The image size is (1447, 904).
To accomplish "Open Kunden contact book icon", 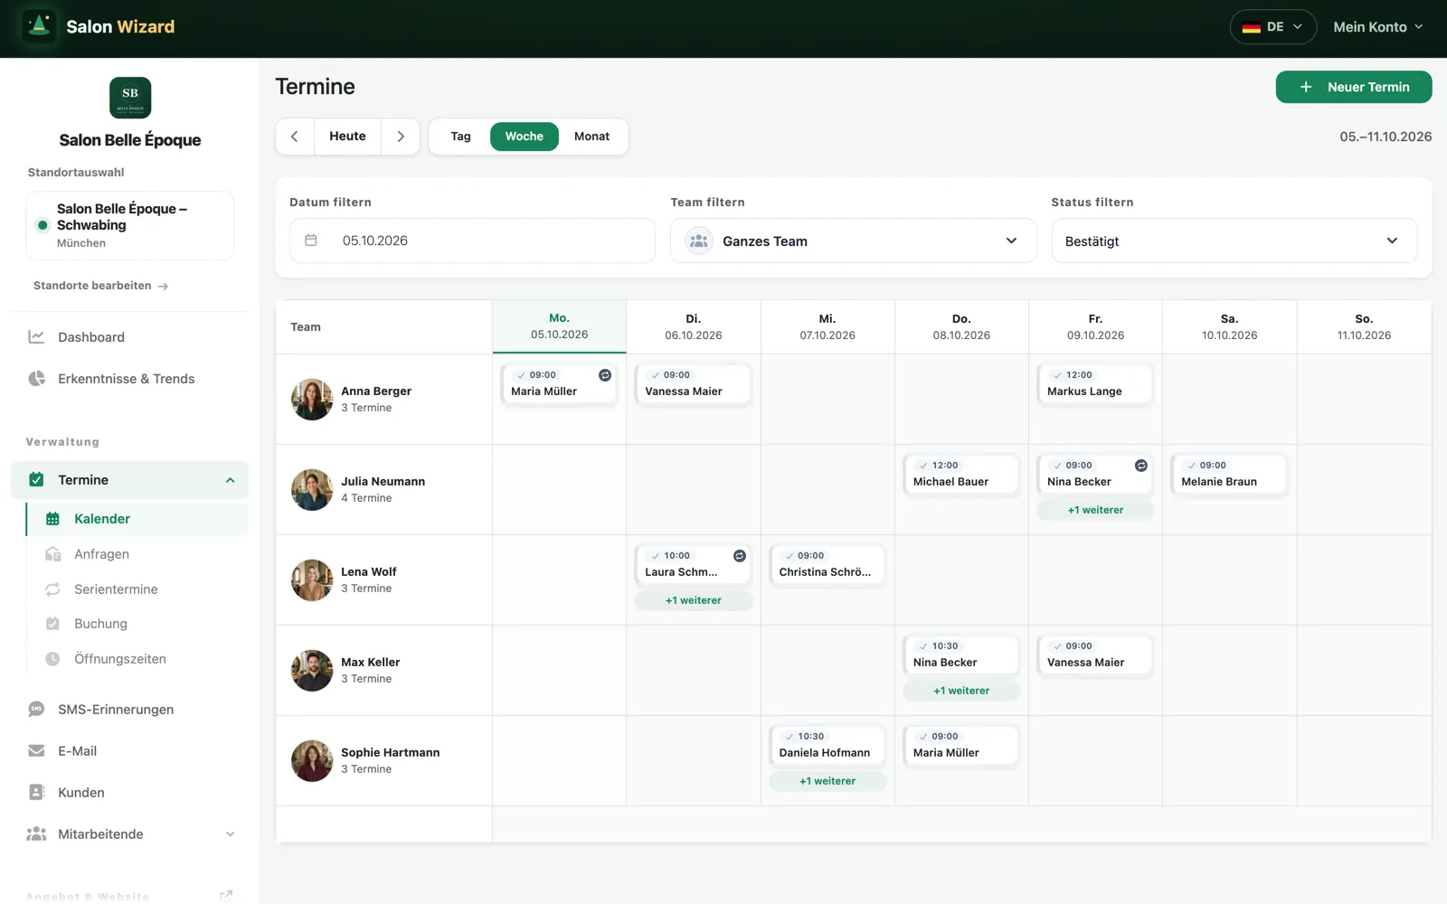I will point(36,793).
